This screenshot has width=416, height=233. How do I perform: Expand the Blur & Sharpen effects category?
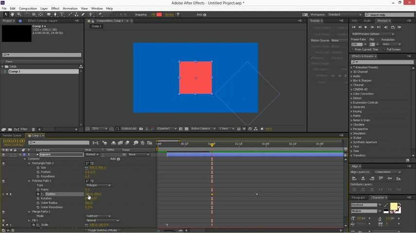(x=352, y=81)
